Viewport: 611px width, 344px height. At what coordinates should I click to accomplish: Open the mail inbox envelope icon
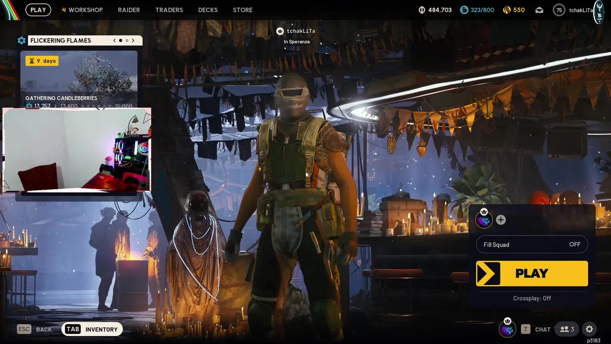tap(539, 10)
